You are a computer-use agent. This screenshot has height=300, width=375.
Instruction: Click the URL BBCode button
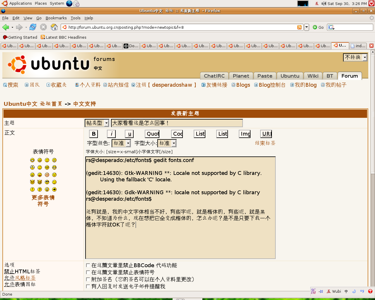pos(266,134)
